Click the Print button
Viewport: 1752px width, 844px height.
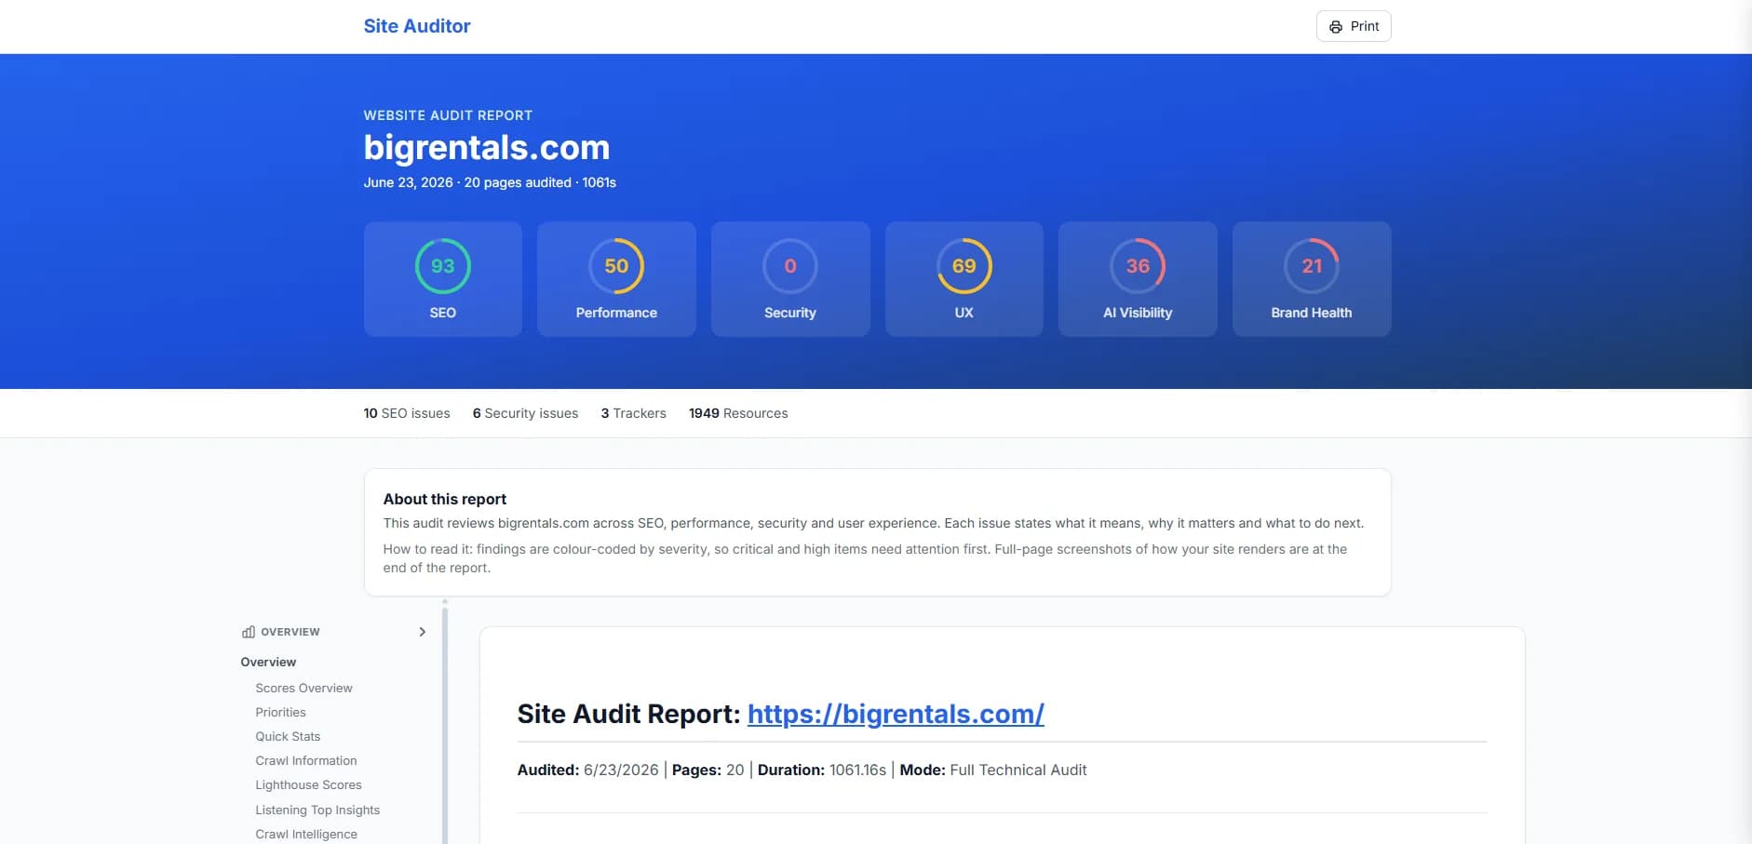(x=1353, y=26)
